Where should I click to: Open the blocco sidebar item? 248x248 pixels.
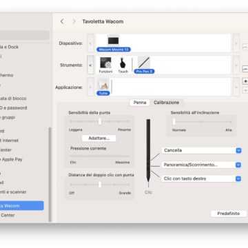click(x=13, y=99)
